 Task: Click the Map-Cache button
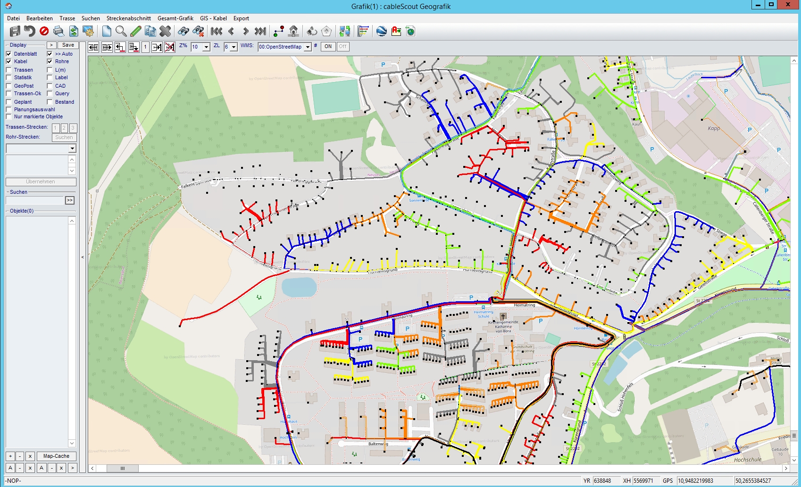[56, 456]
